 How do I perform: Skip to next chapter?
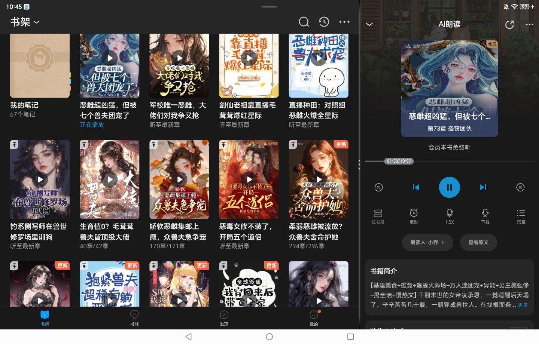click(x=483, y=187)
